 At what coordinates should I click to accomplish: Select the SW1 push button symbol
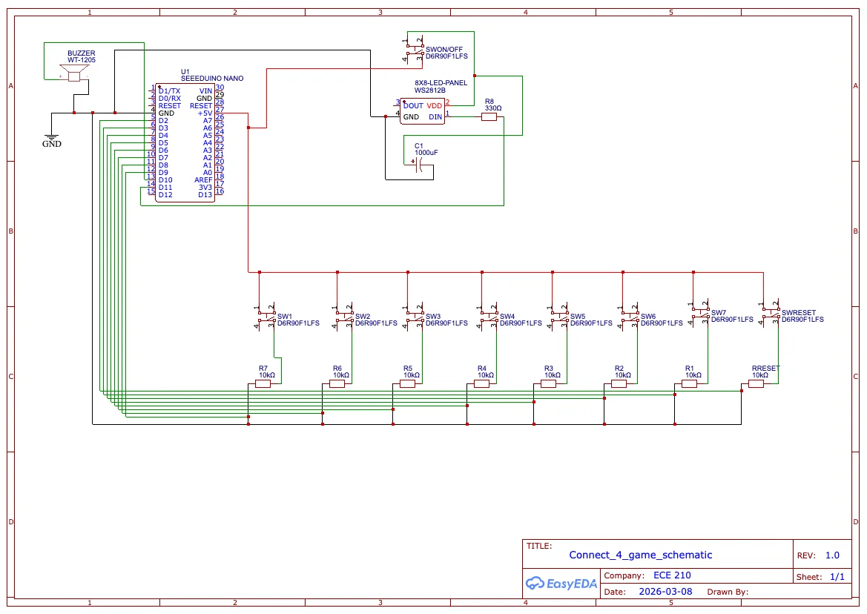tap(266, 316)
